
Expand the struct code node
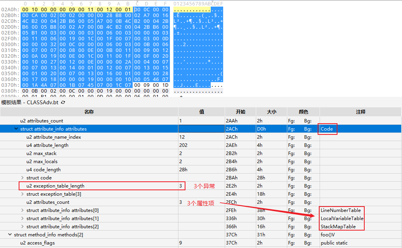click(22, 178)
